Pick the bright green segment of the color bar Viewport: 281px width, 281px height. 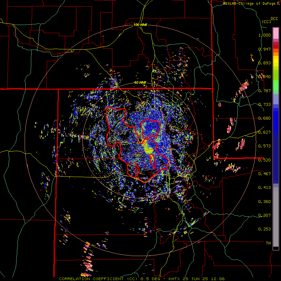276,85
